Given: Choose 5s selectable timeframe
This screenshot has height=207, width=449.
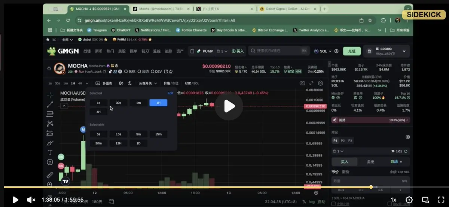Looking at the screenshot, I should [98, 134].
